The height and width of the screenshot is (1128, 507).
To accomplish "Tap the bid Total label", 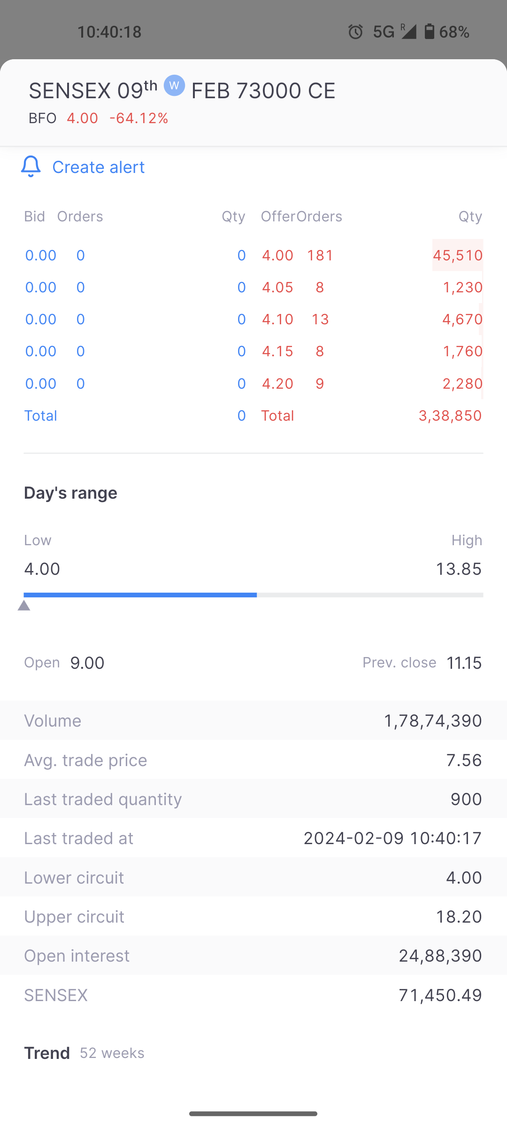I will (x=41, y=415).
